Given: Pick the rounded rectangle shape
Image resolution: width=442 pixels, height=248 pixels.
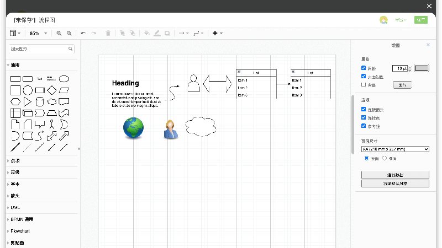Looking at the screenshot, I should (27, 79).
